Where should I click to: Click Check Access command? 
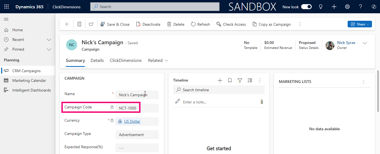coord(231,24)
